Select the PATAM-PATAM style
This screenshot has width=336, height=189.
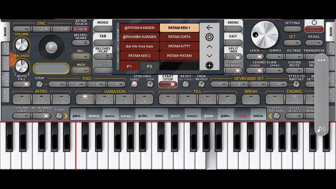click(179, 56)
